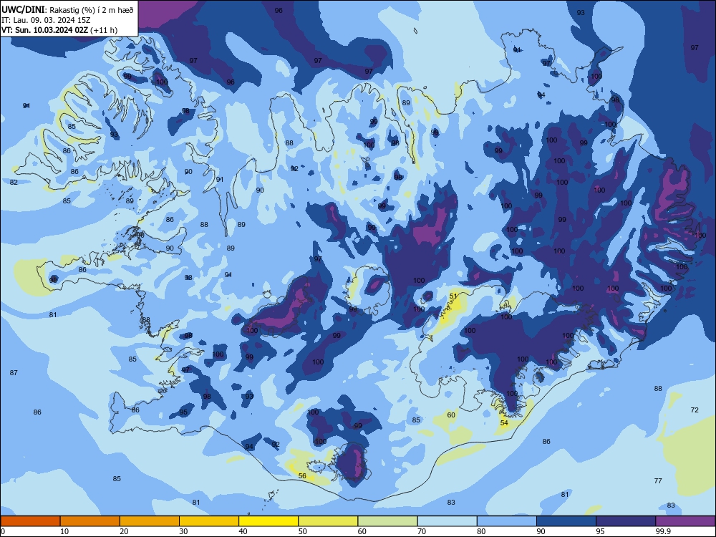Click the dark blue 90–95 legend swatch
Image resolution: width=716 pixels, height=537 pixels.
pos(566,521)
